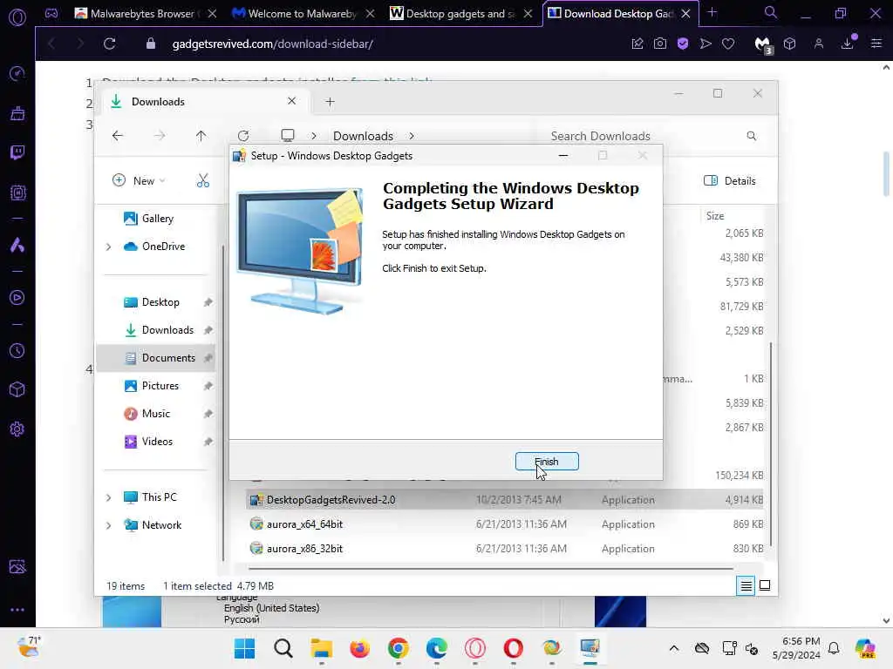Click chevron after Downloads in breadcrumb
Viewport: 893px width, 669px height.
tap(412, 136)
